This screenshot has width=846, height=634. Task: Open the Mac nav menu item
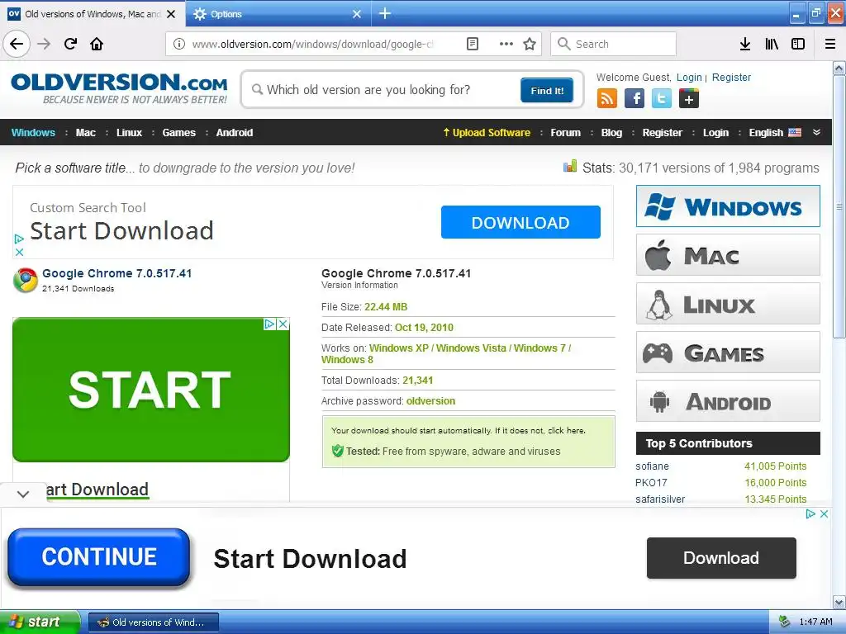click(x=85, y=133)
